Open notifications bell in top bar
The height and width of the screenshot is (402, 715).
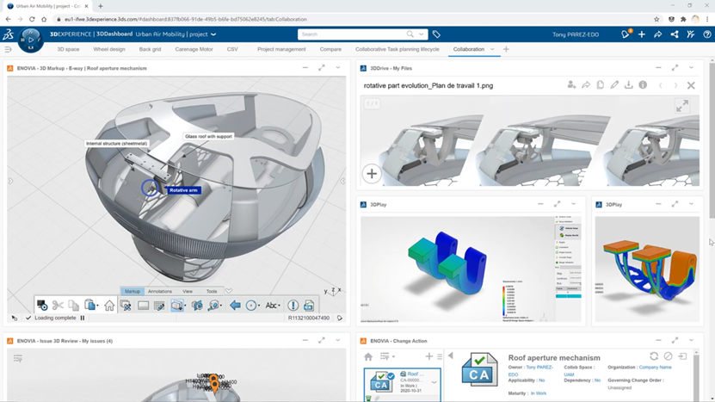pyautogui.click(x=626, y=34)
